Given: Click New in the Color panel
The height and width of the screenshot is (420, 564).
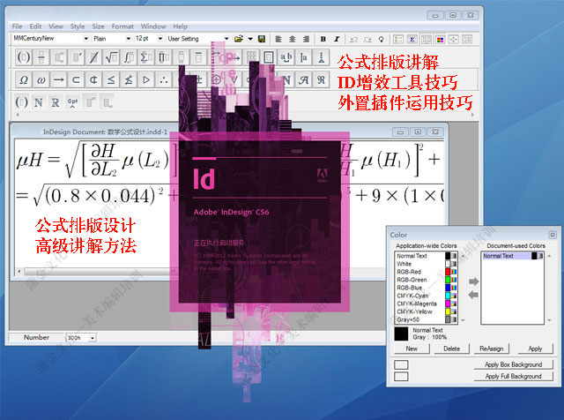Looking at the screenshot, I should [412, 349].
